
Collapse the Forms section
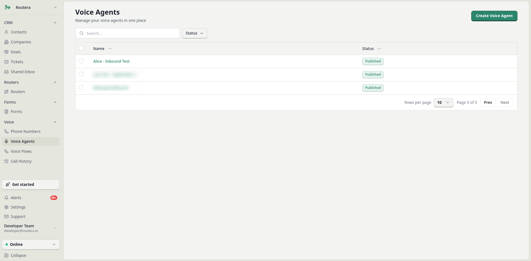(55, 102)
